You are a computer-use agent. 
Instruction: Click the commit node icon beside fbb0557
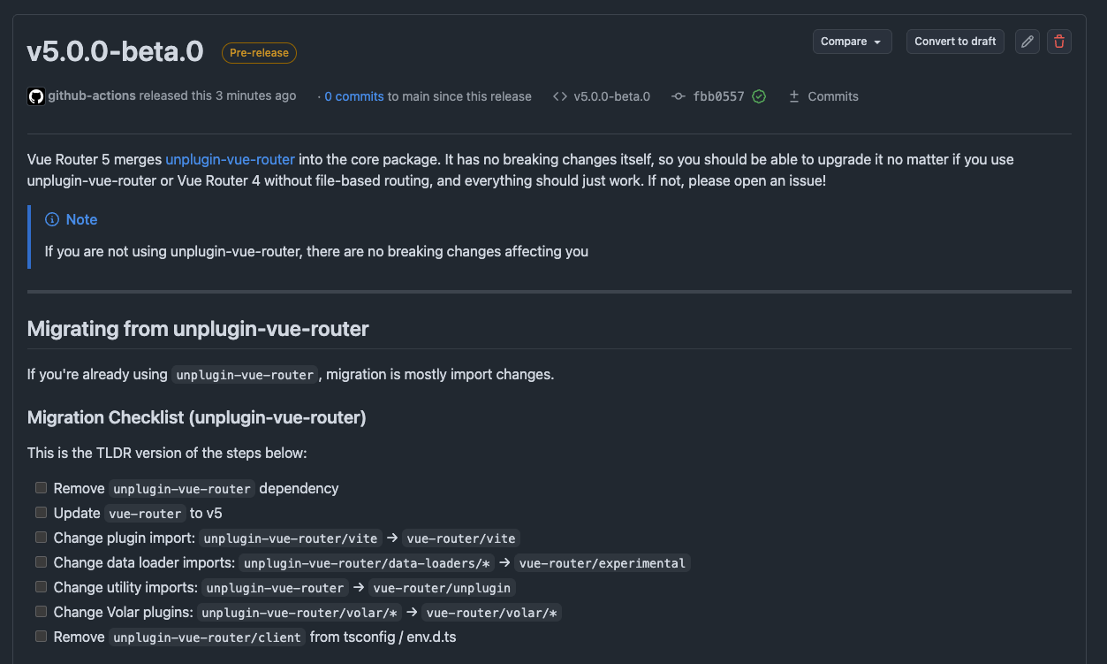pyautogui.click(x=679, y=96)
